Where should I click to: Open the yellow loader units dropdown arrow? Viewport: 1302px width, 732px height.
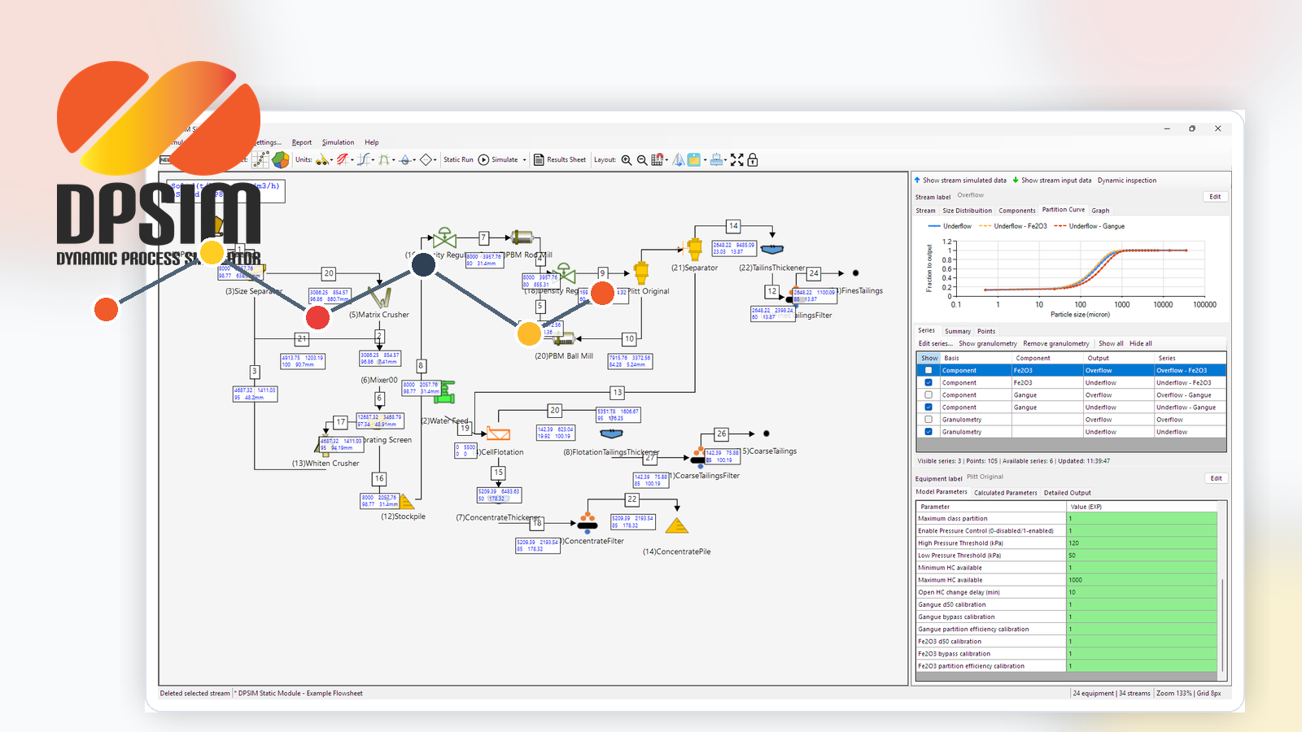click(x=332, y=160)
